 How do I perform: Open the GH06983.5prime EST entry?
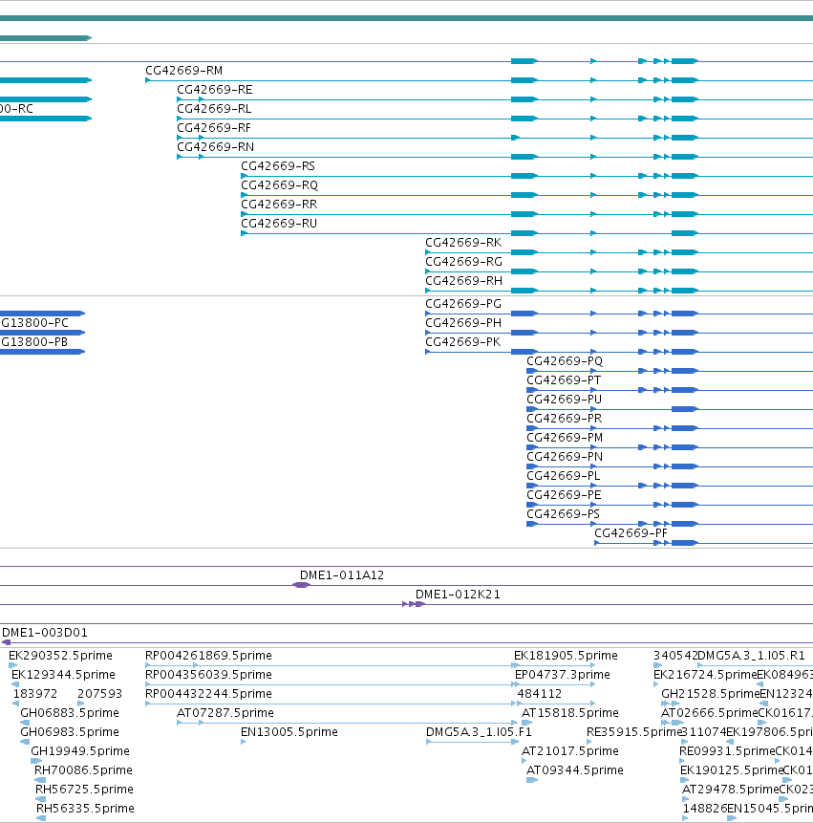coord(70,731)
